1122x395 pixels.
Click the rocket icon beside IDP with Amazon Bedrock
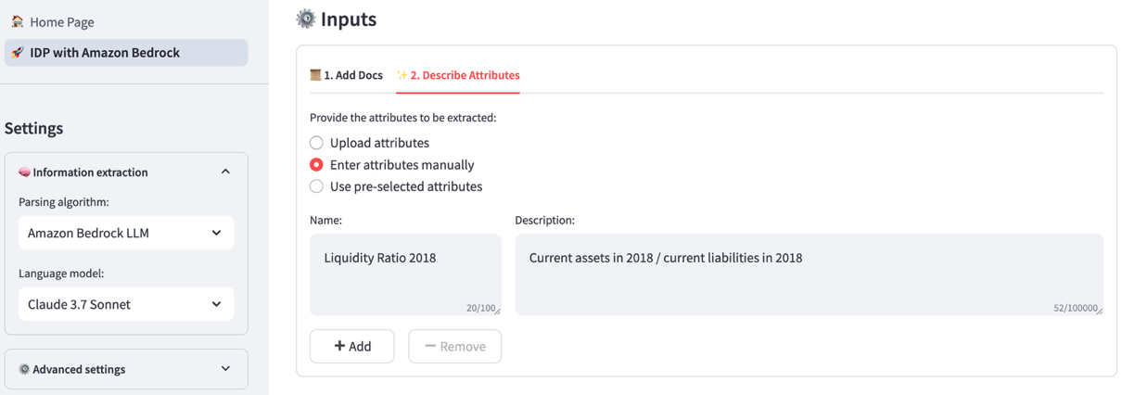click(18, 53)
